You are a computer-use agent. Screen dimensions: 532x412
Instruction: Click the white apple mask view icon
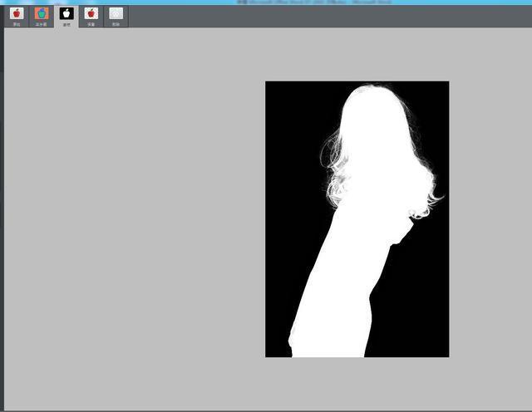pos(66,13)
